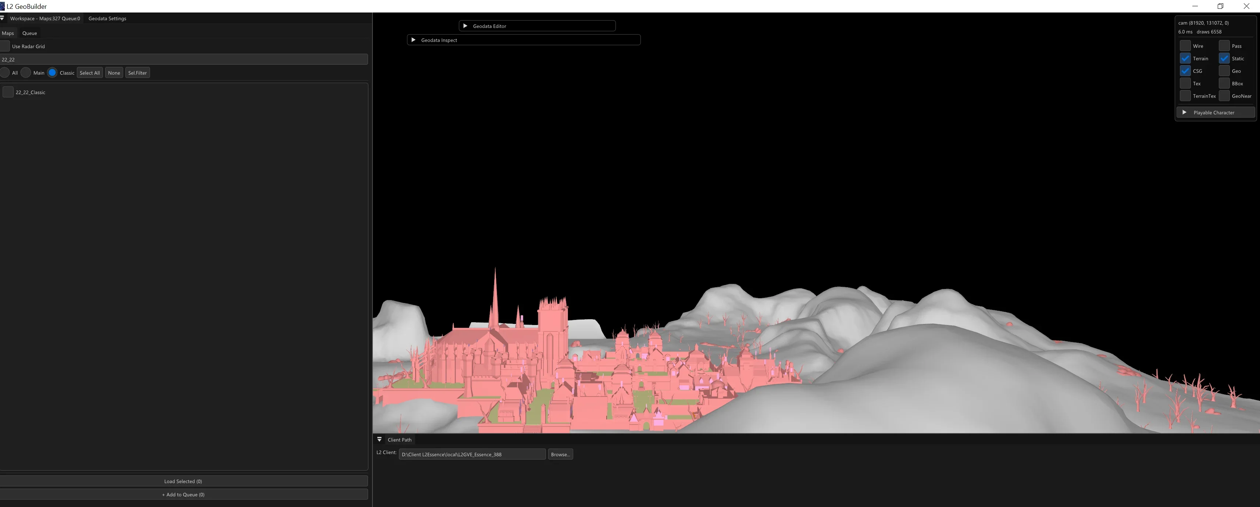Enable the TerrainTex checkbox
1260x507 pixels.
1185,96
